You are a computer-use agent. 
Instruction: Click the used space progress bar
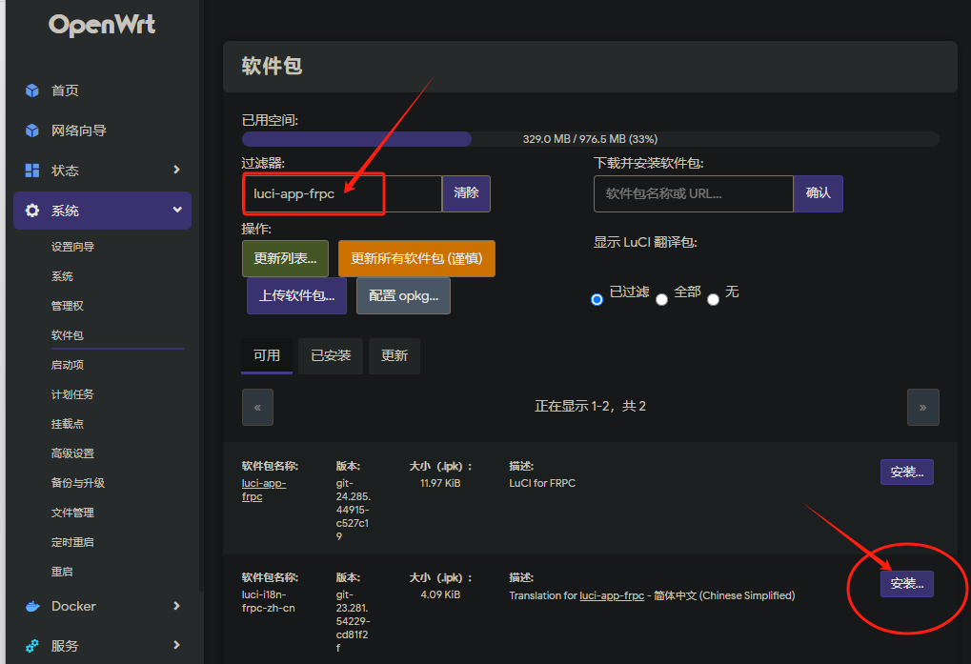[x=590, y=139]
